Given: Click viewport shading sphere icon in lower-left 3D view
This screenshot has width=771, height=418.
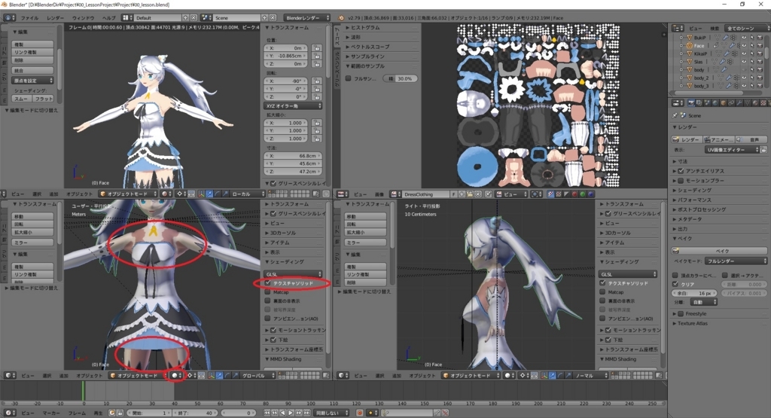Looking at the screenshot, I should (176, 376).
